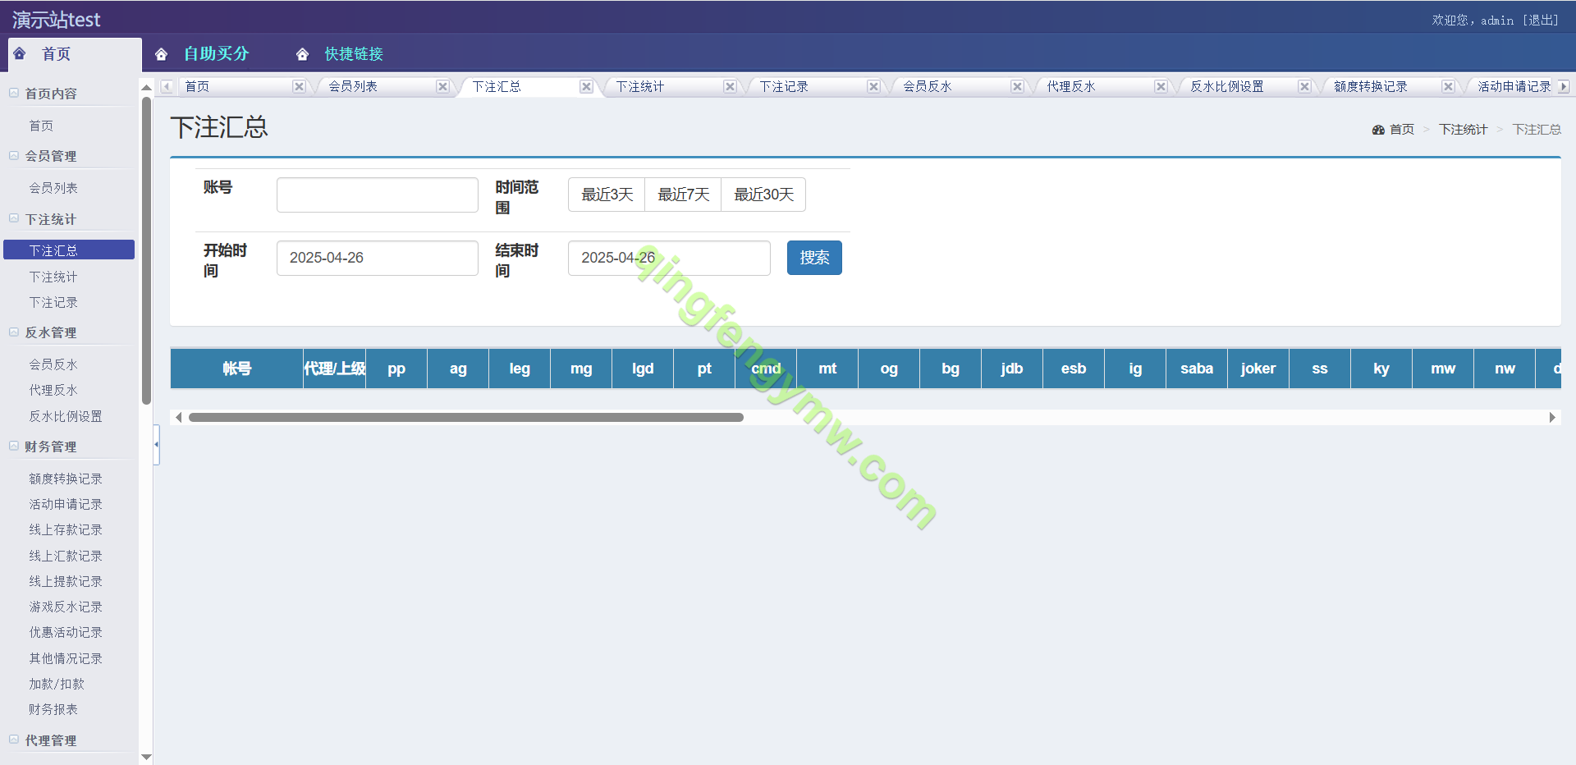
Task: Select the 最近3天 time range option
Action: pos(607,195)
